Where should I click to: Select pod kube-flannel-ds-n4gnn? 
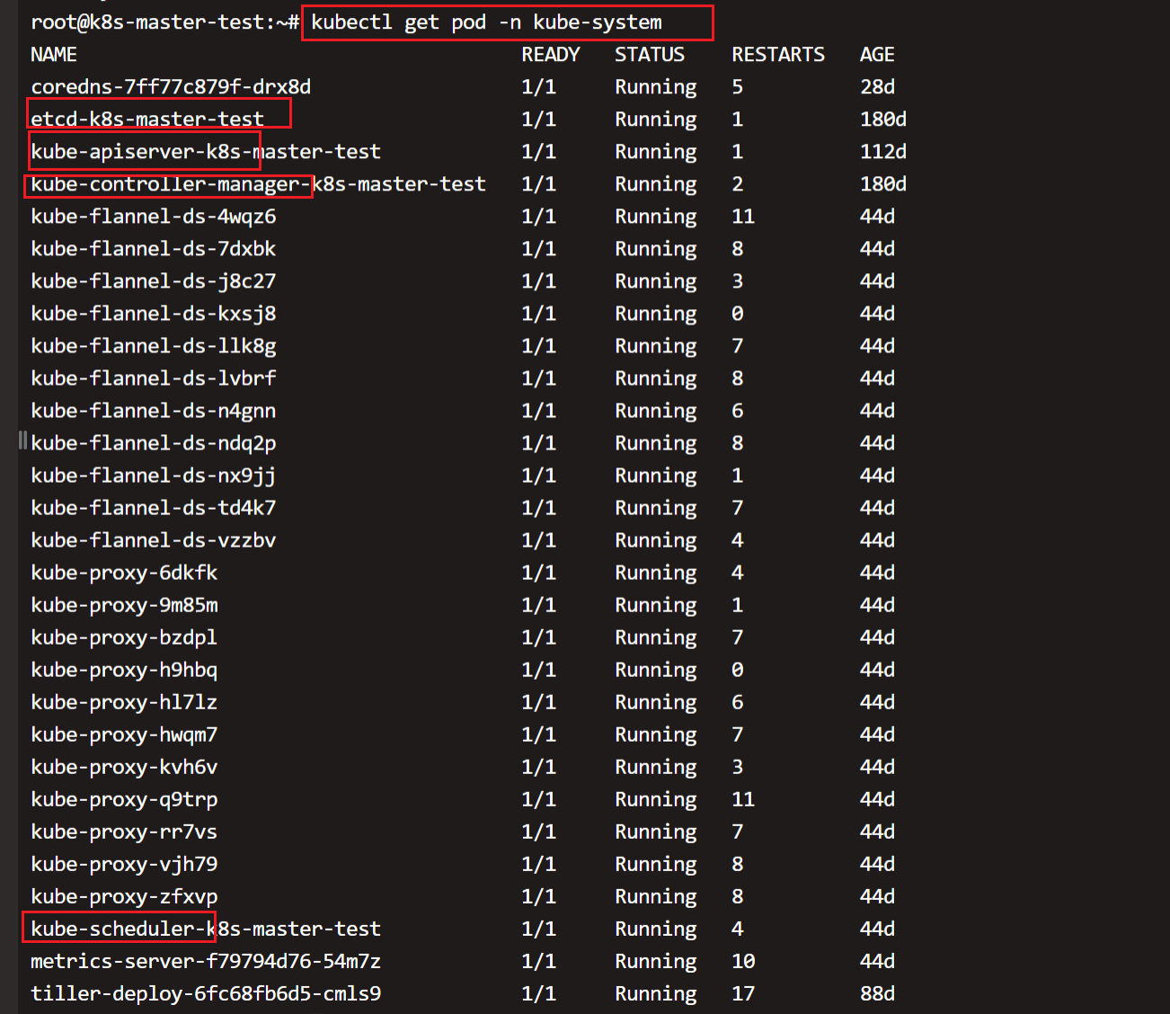154,411
